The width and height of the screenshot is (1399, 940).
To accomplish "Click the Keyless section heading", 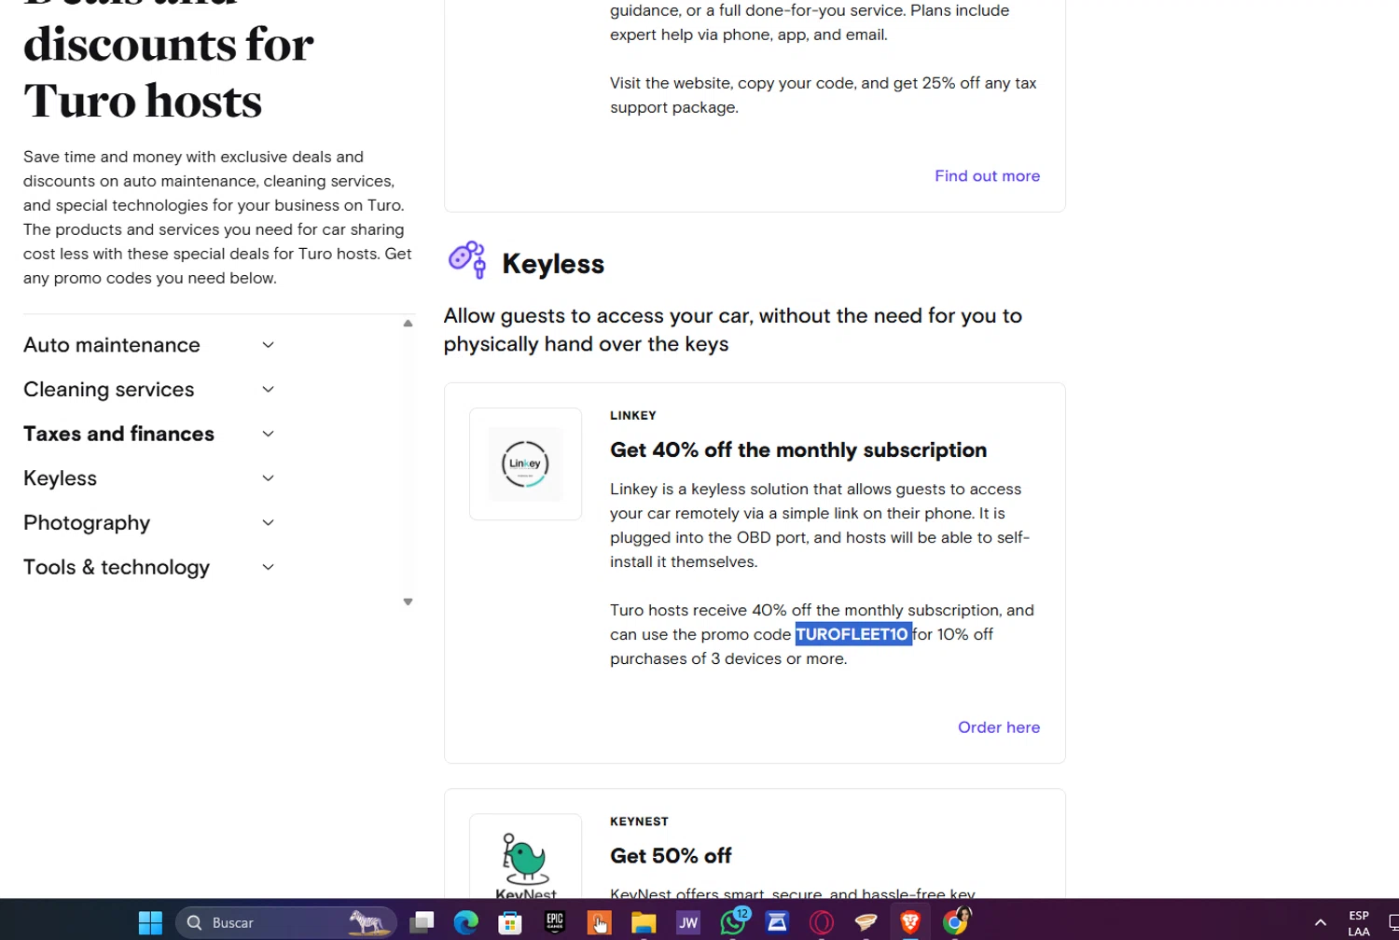I will pyautogui.click(x=553, y=264).
